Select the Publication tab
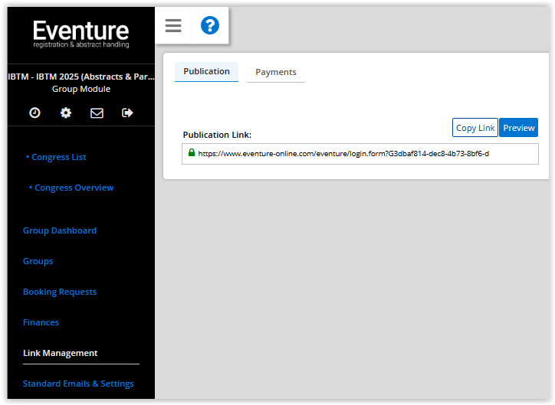This screenshot has width=555, height=405. click(206, 71)
